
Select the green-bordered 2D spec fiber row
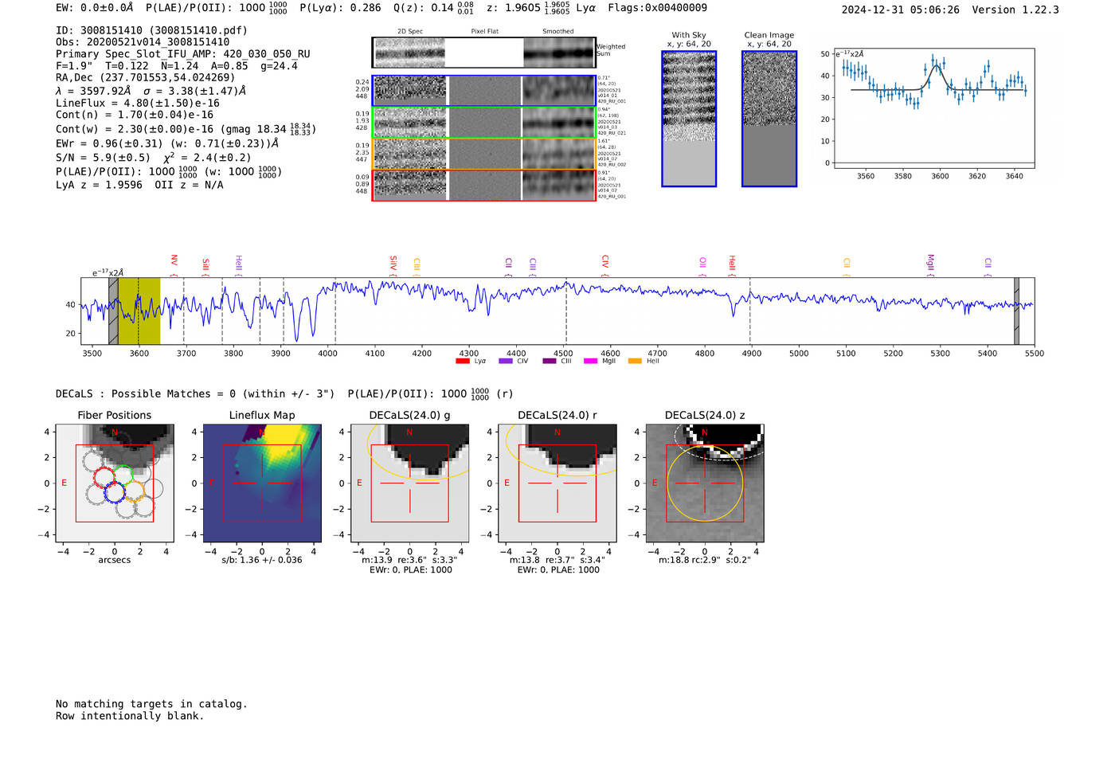[484, 122]
